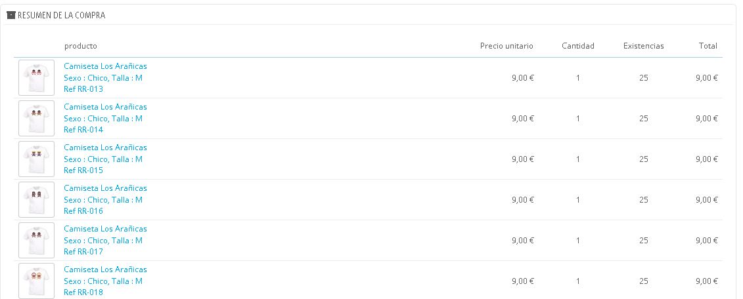
Task: Click the Cantidad column header
Action: [578, 46]
